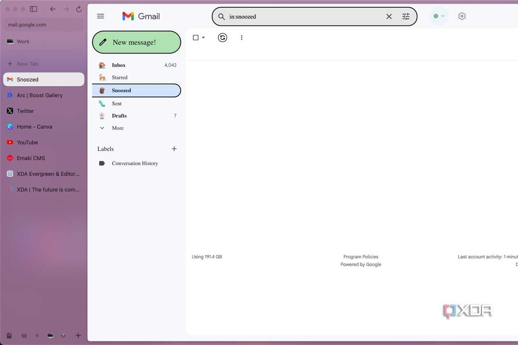Image resolution: width=518 pixels, height=345 pixels.
Task: Tick the select-all checkbox
Action: click(196, 38)
